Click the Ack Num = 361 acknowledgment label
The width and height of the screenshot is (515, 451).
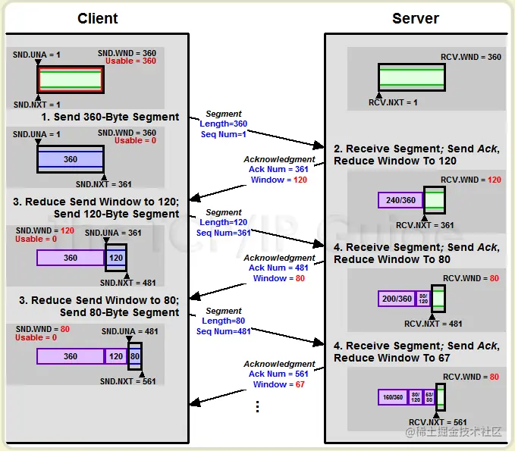coord(278,169)
